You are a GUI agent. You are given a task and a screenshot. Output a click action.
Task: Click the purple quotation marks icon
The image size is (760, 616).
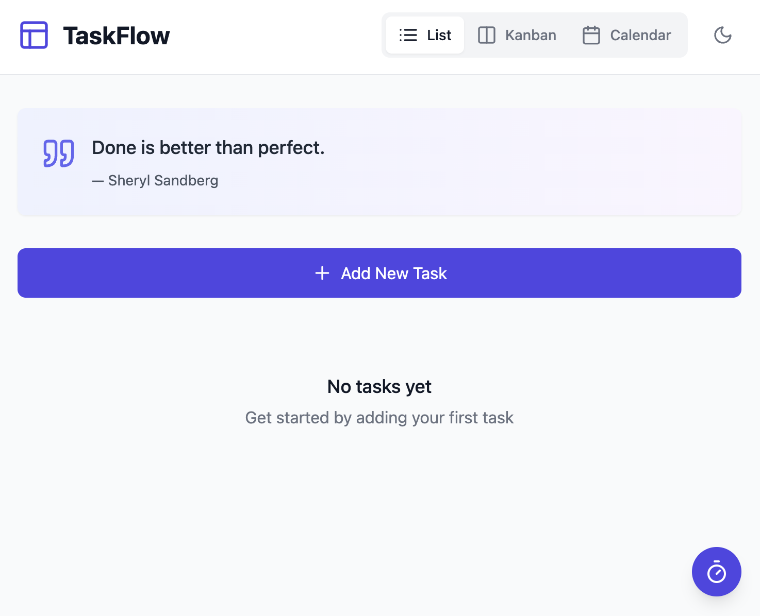(59, 153)
